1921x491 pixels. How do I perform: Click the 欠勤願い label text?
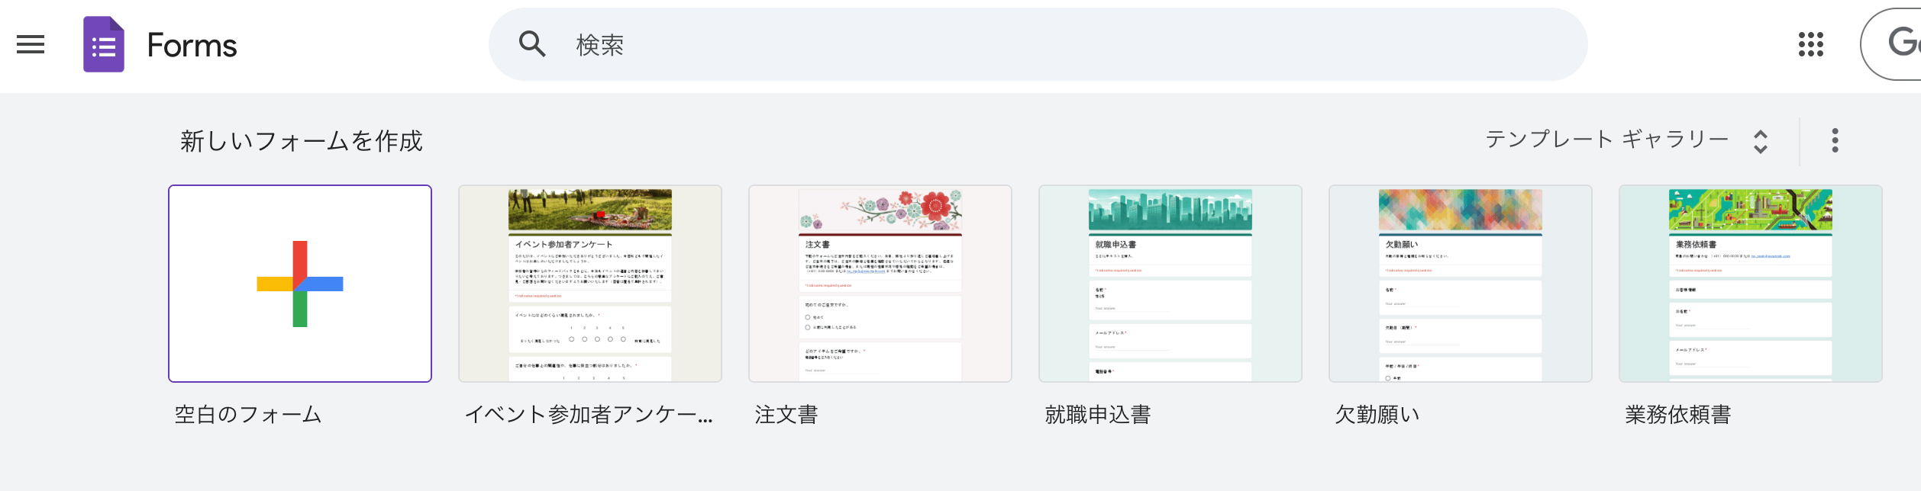point(1377,415)
